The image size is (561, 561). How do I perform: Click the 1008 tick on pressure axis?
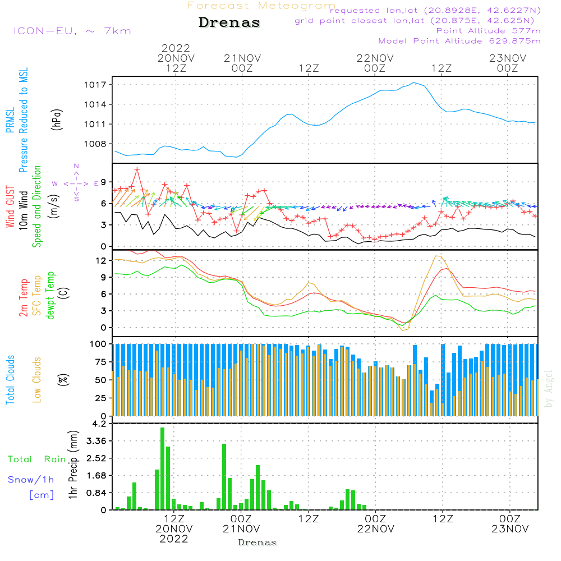[95, 144]
